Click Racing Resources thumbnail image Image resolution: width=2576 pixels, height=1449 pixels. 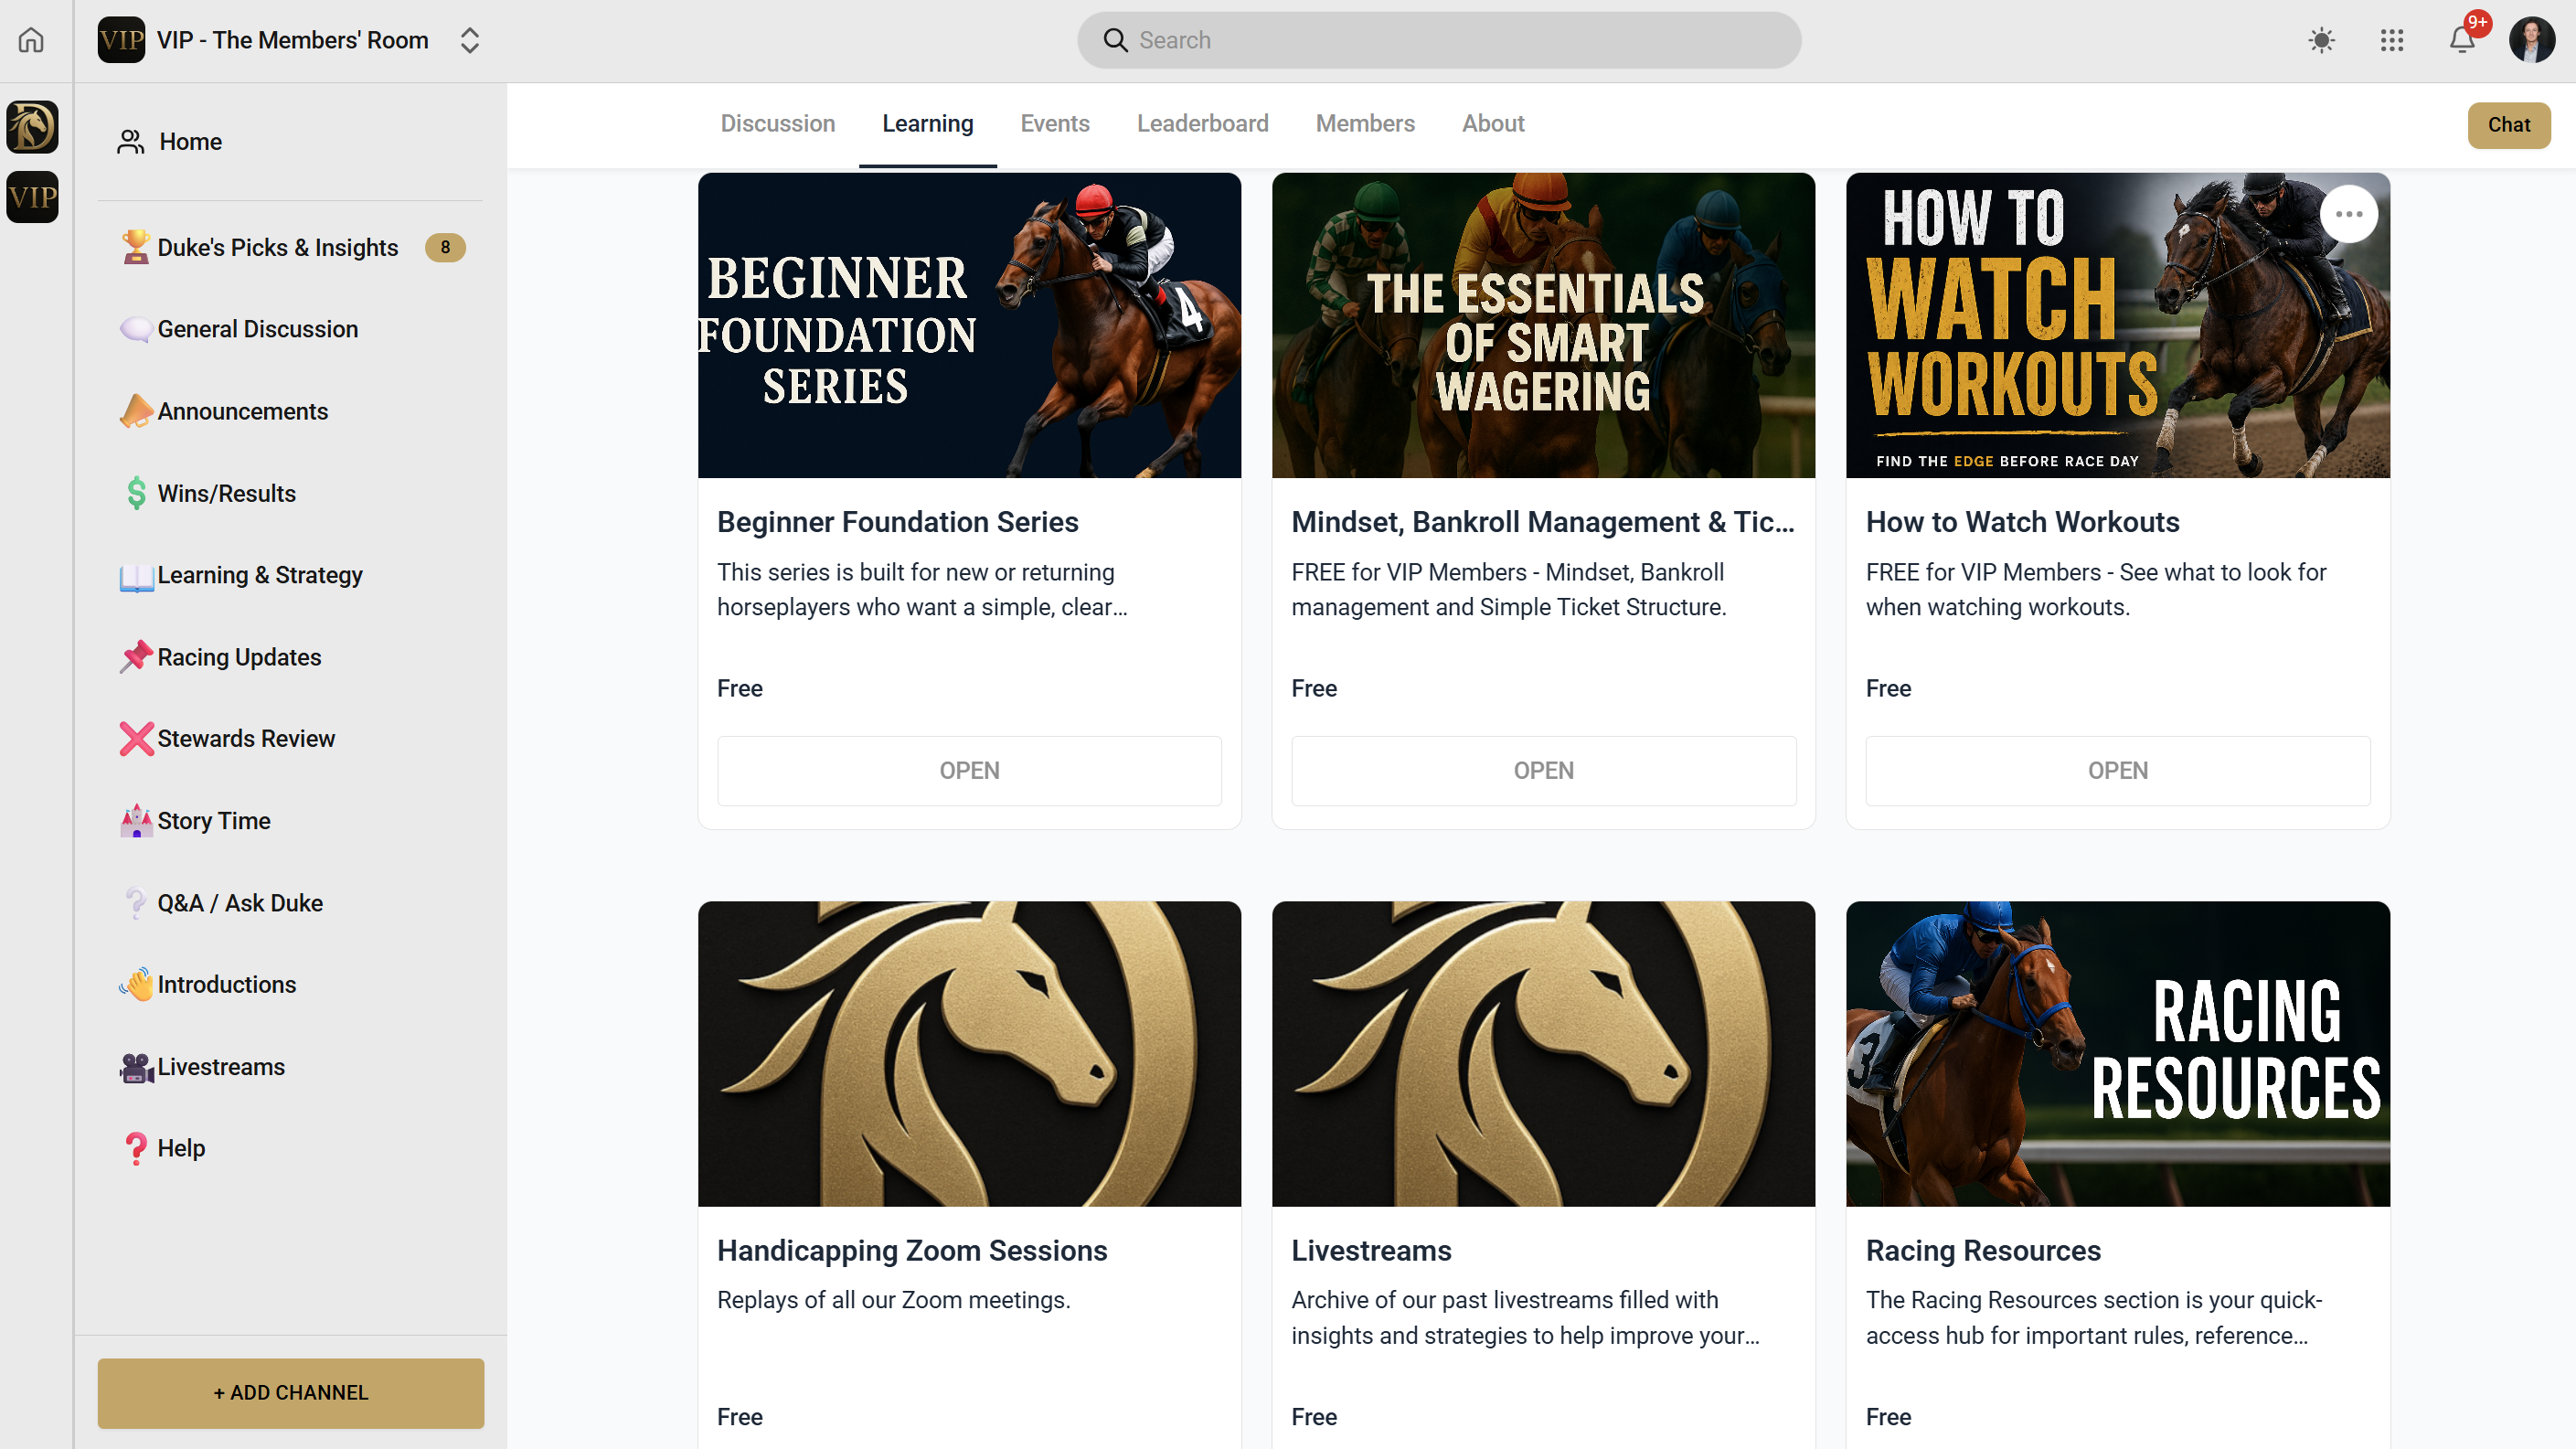[x=2118, y=1054]
